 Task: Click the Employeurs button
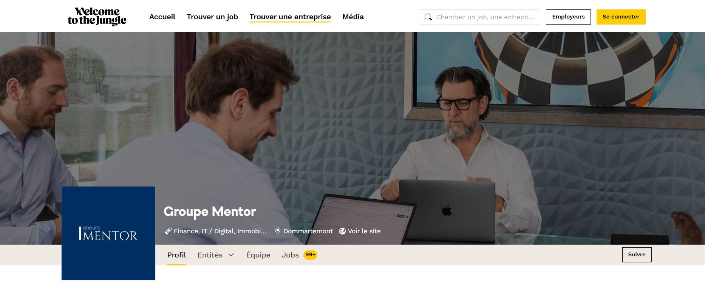pyautogui.click(x=568, y=17)
